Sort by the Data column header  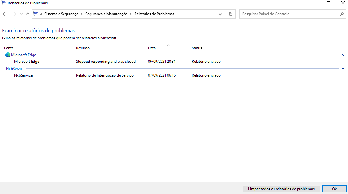pyautogui.click(x=168, y=48)
